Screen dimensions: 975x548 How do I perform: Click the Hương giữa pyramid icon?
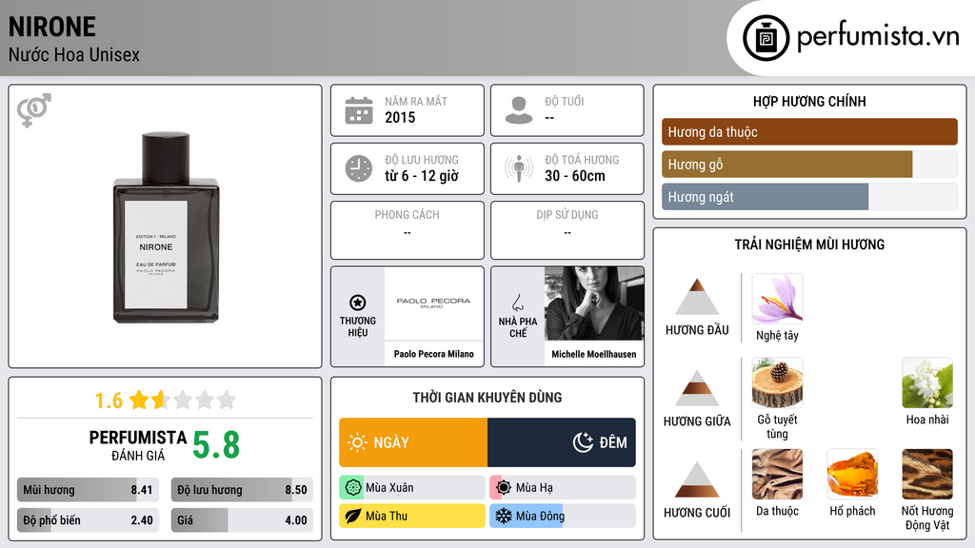[x=697, y=388]
